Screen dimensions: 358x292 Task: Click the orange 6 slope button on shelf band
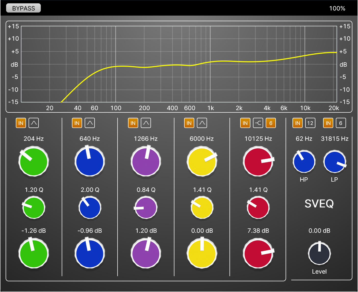pyautogui.click(x=271, y=123)
